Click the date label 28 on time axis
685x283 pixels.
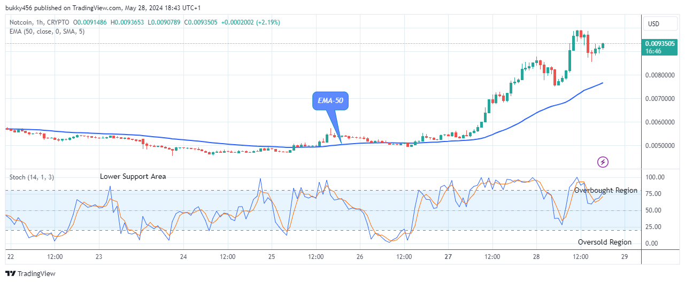click(x=536, y=257)
